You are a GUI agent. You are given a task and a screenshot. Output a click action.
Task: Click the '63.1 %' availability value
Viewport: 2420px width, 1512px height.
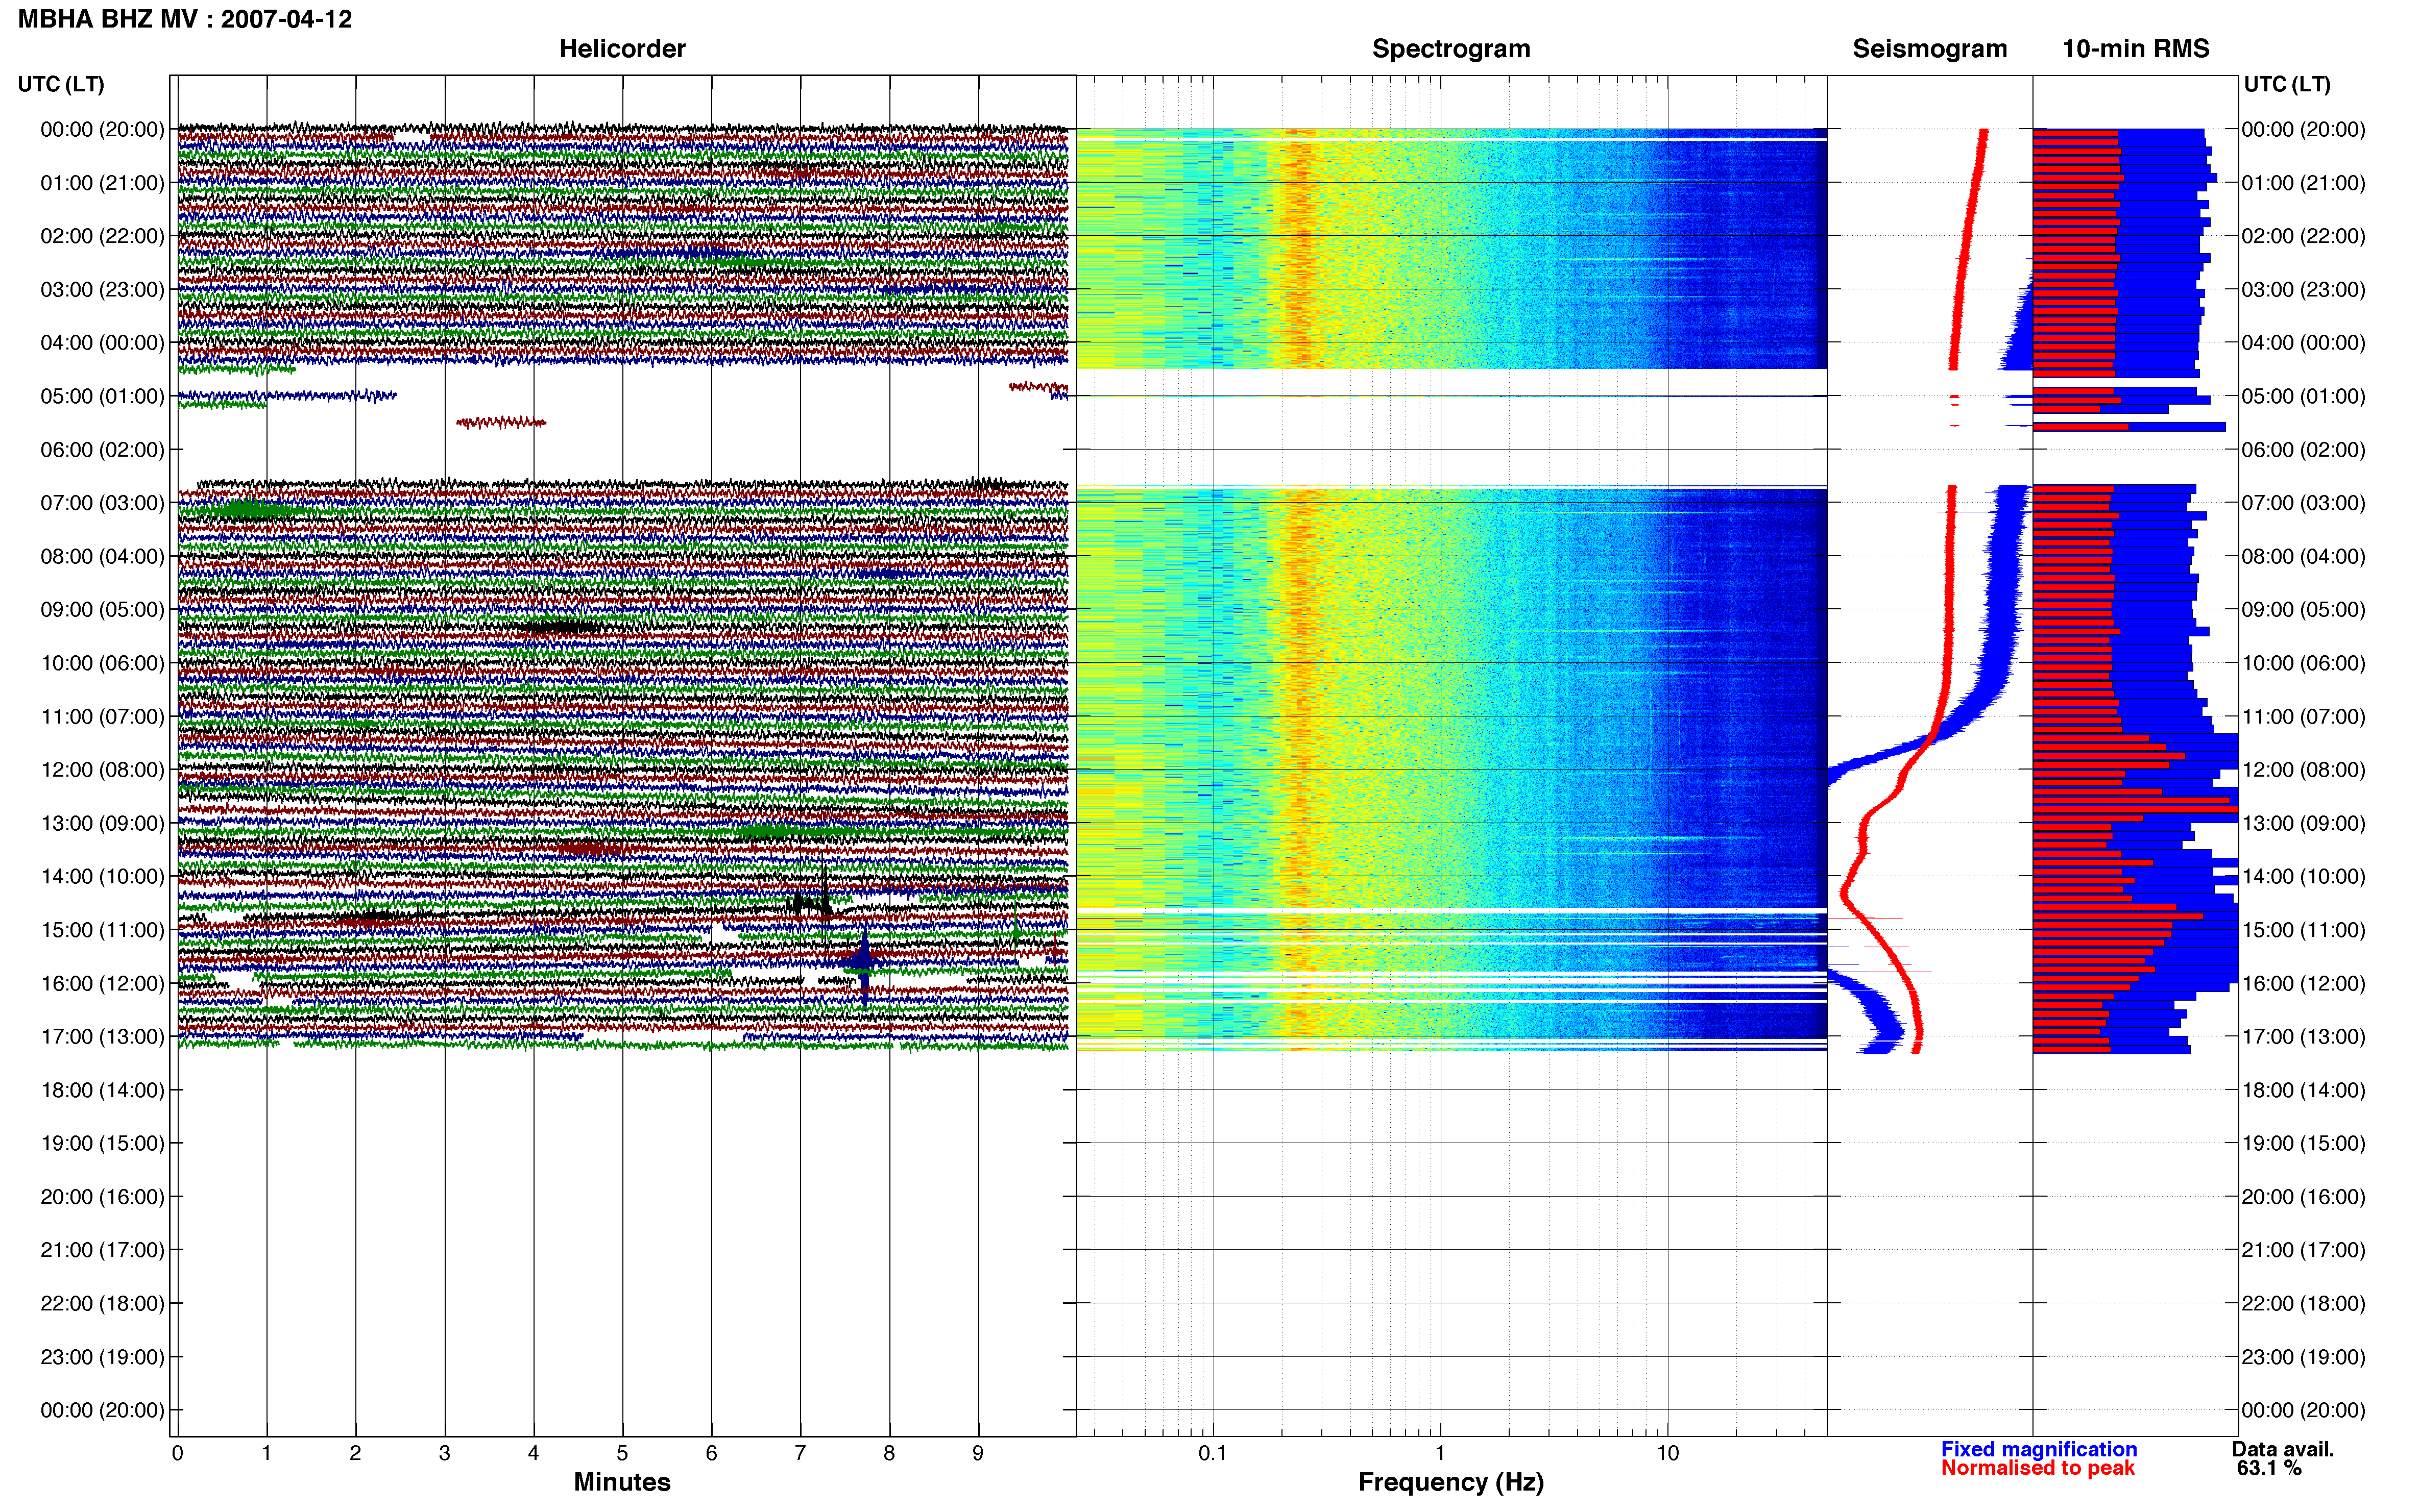tap(2270, 1468)
